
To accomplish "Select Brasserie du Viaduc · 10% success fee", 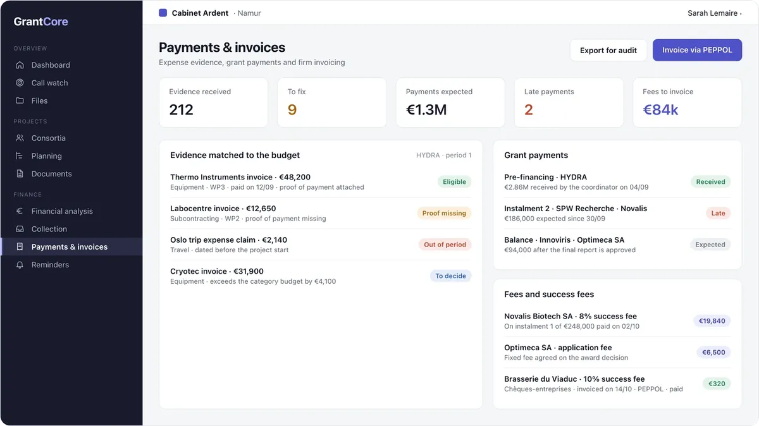I will [x=617, y=384].
